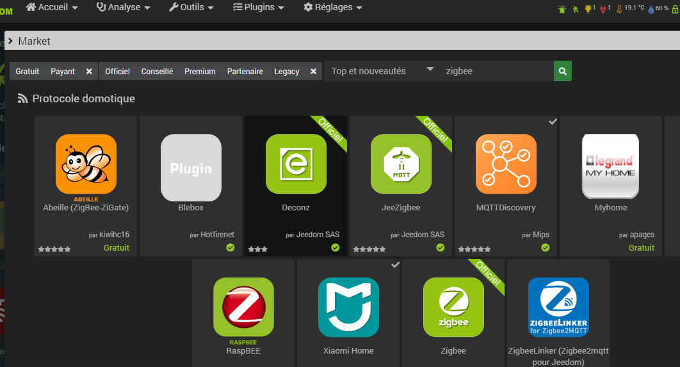Open the Top et nouveautés dropdown
680x367 pixels.
pos(382,71)
